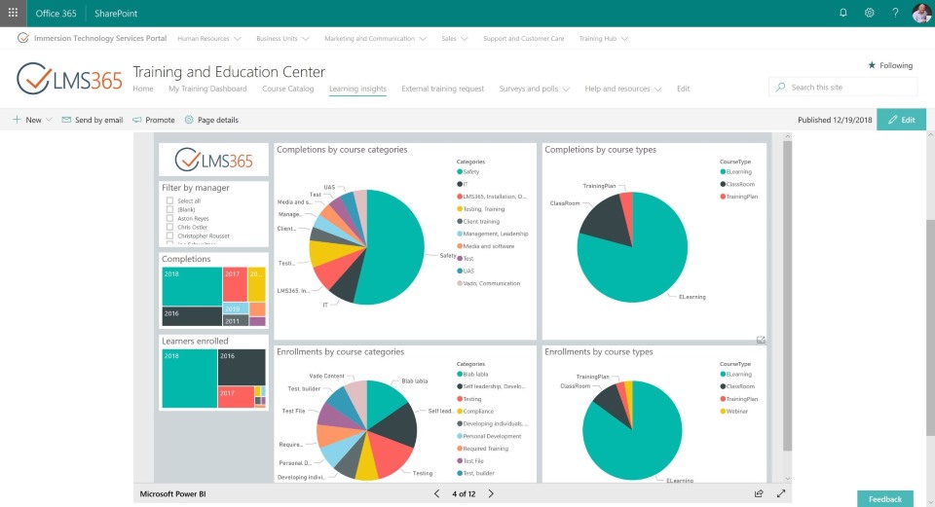Image resolution: width=935 pixels, height=507 pixels.
Task: Click the Immersion portal checkmark icon
Action: (23, 38)
